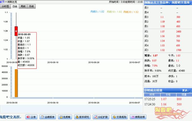192x121 pixels.
Task: Click the coin icon on 交易规则 button
Action: point(114,117)
